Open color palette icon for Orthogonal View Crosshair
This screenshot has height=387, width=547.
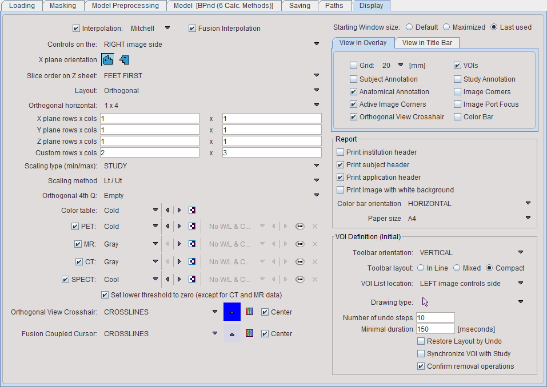(x=249, y=312)
